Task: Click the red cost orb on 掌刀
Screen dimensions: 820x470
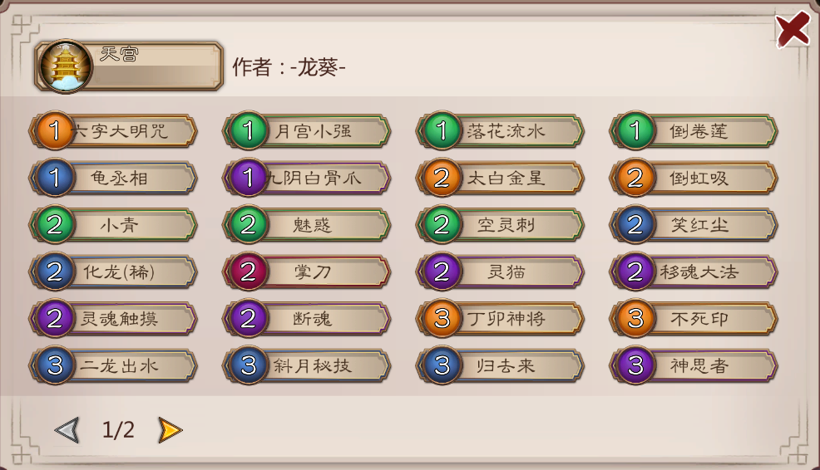Action: click(249, 272)
